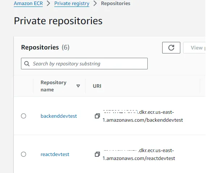Select the backenddevtest radio button
This screenshot has height=173, width=206.
coord(24,116)
